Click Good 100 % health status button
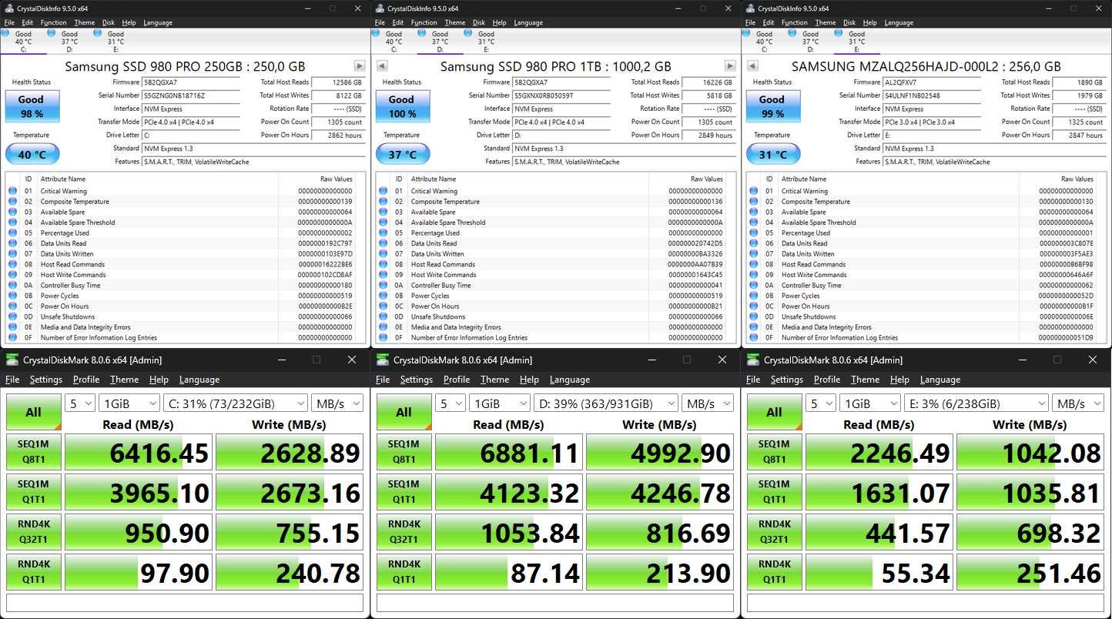Screen dimensions: 1112x619 [401, 106]
